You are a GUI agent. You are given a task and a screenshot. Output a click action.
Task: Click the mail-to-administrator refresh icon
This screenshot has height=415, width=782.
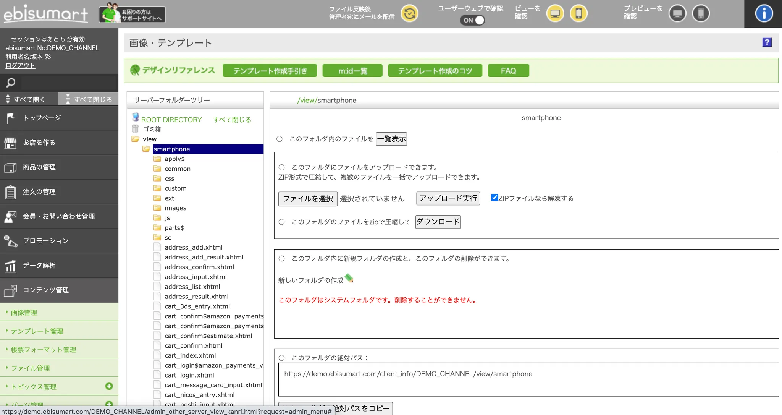pyautogui.click(x=409, y=14)
